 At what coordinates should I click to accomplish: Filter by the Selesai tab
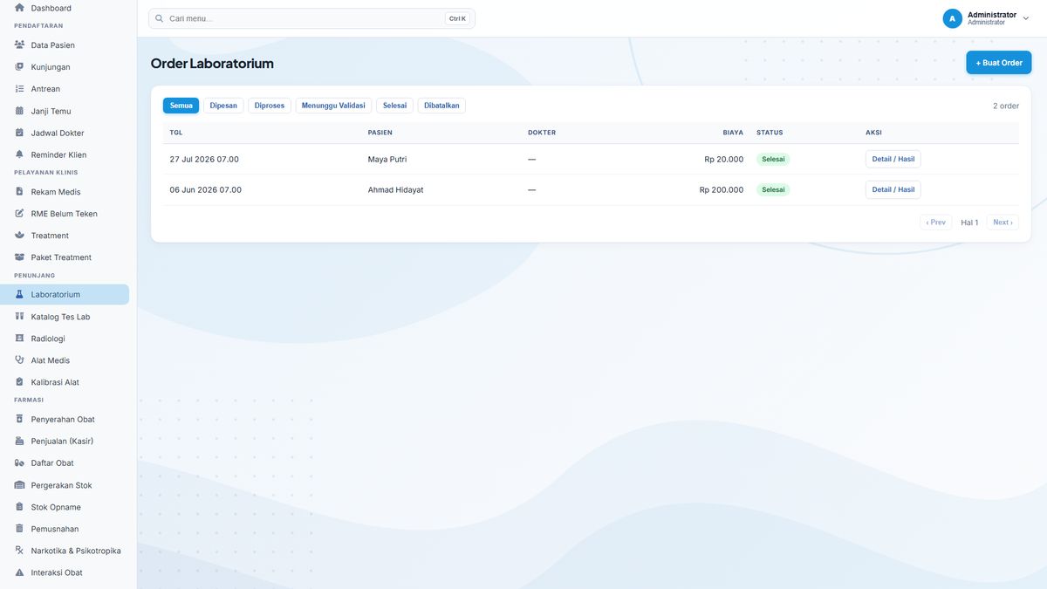[394, 106]
